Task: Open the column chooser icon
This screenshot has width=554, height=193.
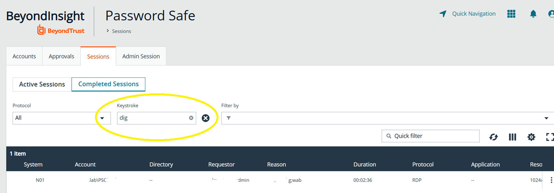Action: click(512, 137)
